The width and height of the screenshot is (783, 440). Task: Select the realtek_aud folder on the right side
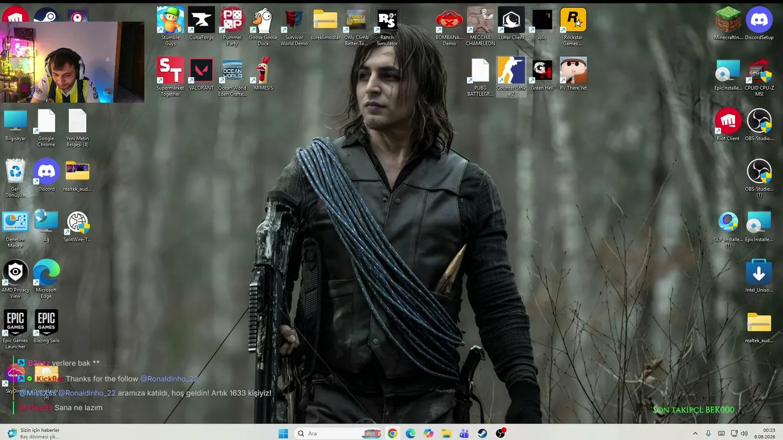pos(759,328)
